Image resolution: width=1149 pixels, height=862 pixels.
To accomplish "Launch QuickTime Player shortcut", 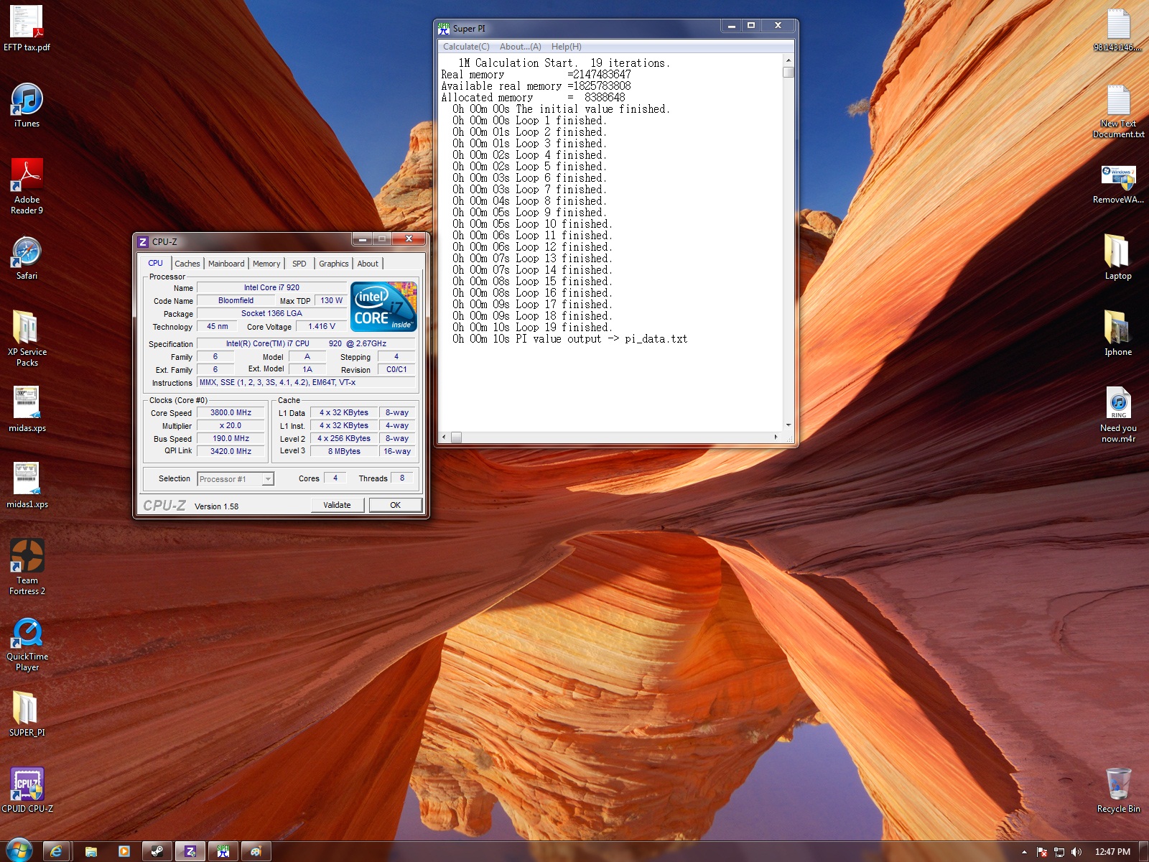I will coord(27,634).
